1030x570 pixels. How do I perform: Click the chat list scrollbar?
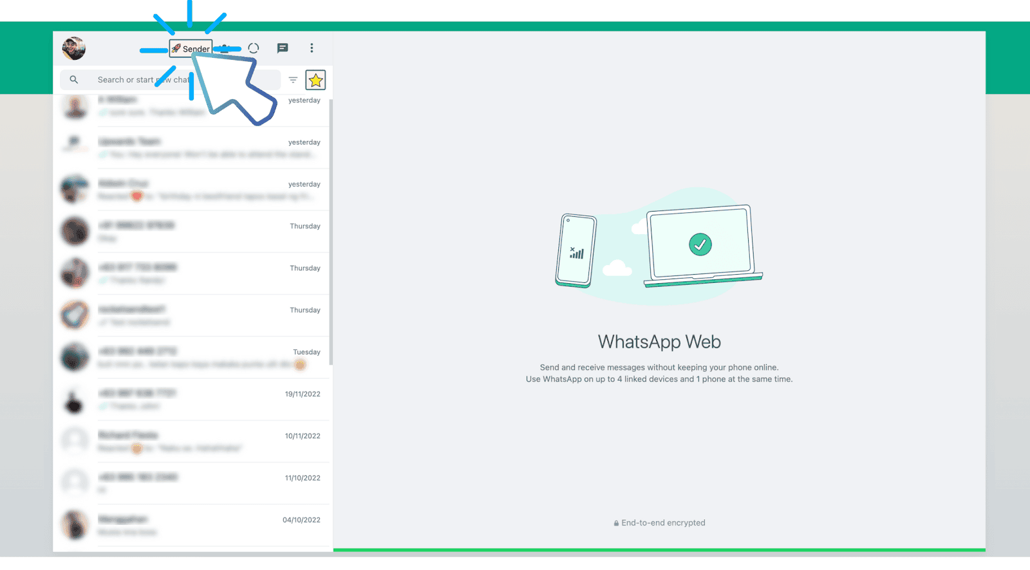pyautogui.click(x=331, y=232)
